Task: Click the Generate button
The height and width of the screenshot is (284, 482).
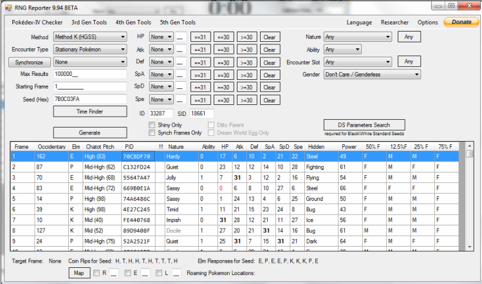Action: pyautogui.click(x=90, y=133)
